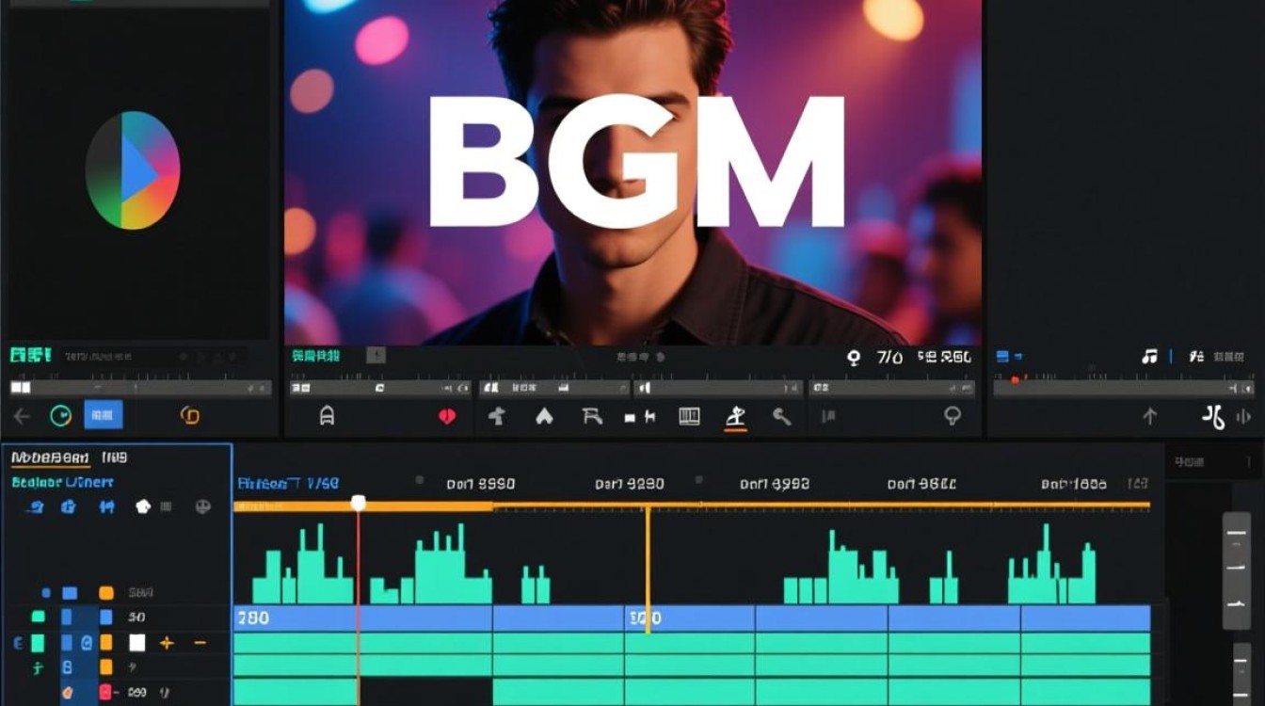Image resolution: width=1265 pixels, height=706 pixels.
Task: Click the lightbulb icon in the toolbar
Action: point(953,416)
